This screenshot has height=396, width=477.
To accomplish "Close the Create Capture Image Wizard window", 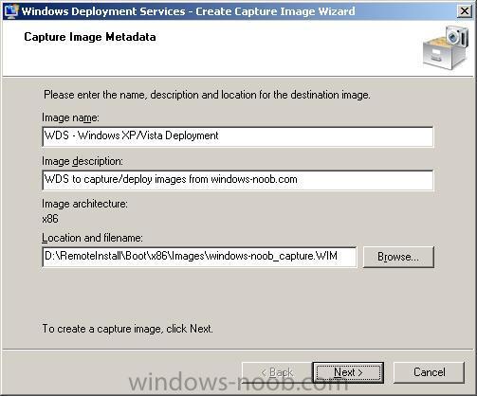I will [x=465, y=11].
